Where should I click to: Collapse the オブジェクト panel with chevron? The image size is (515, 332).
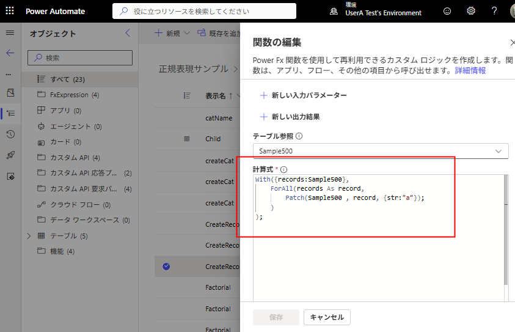(127, 33)
